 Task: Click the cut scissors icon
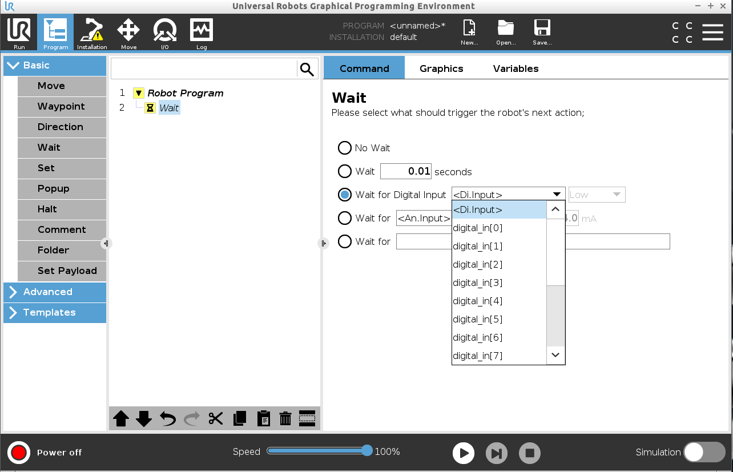pos(215,418)
